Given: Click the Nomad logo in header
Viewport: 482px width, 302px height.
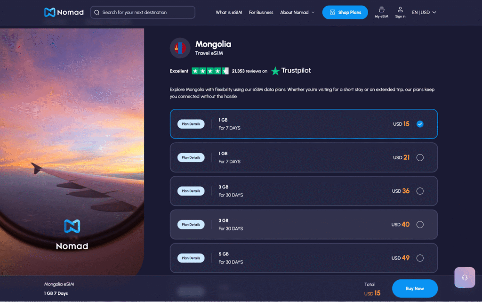Looking at the screenshot, I should coord(64,12).
